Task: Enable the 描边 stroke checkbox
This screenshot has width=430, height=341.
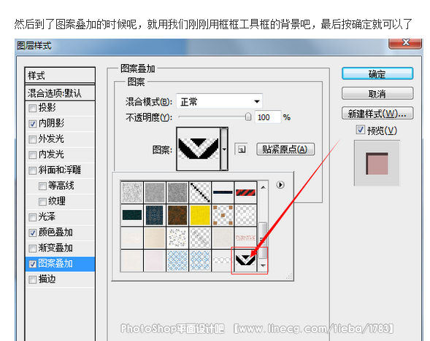Action: (x=32, y=280)
